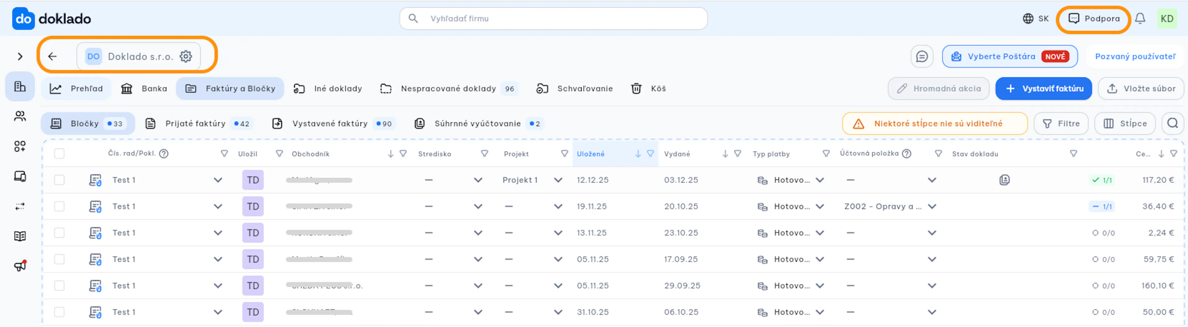Filter the Typ platby column

click(826, 154)
